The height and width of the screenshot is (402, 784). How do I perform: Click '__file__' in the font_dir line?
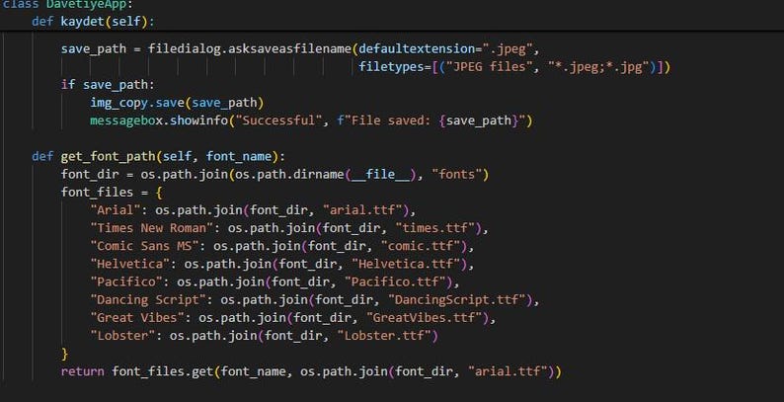click(x=383, y=175)
